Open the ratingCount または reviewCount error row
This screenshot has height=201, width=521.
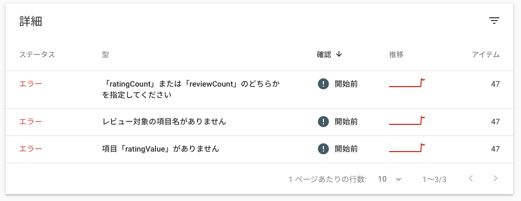[x=259, y=89]
